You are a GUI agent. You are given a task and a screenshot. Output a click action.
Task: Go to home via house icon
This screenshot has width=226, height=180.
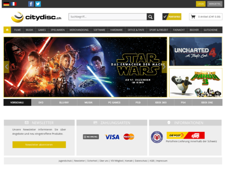click(x=7, y=30)
